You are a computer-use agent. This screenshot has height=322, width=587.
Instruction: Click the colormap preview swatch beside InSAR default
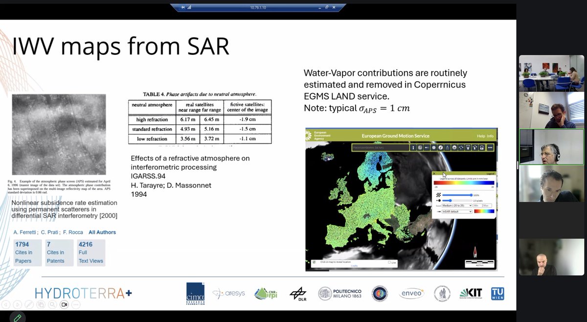[x=484, y=211]
